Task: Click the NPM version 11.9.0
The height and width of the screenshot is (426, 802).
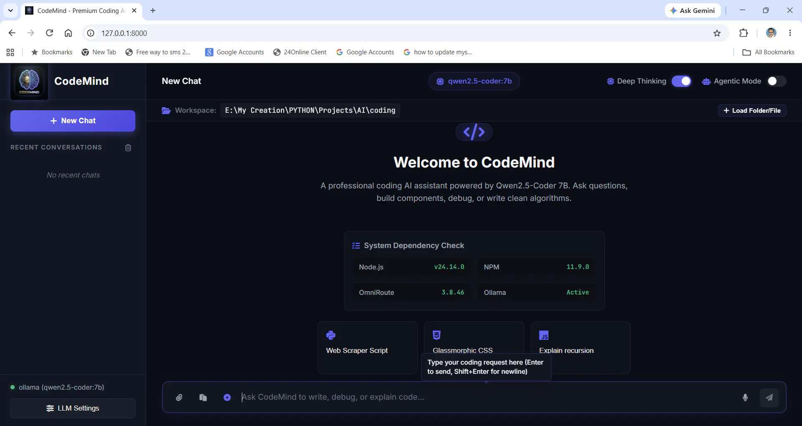Action: click(578, 267)
